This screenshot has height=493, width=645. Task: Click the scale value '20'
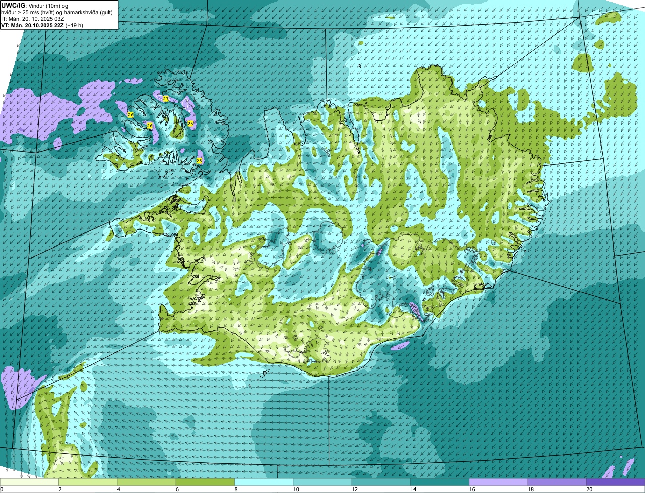click(x=589, y=489)
